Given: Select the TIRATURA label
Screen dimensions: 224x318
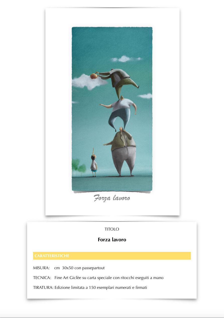Looking at the screenshot, I should click(x=43, y=288).
